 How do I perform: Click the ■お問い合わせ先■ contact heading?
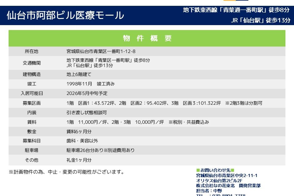pyautogui.click(x=215, y=170)
